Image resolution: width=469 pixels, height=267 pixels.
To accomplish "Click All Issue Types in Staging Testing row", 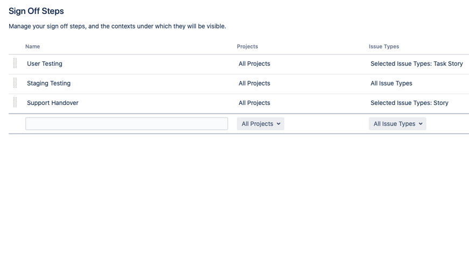I will (x=391, y=83).
